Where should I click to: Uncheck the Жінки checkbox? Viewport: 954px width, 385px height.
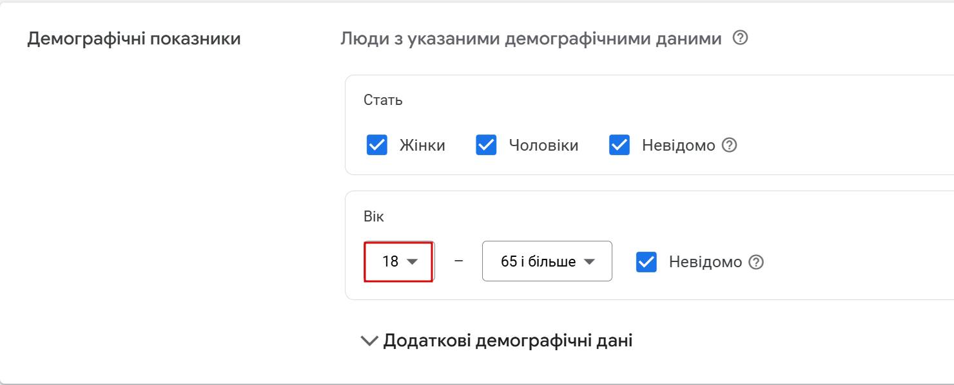pos(377,146)
